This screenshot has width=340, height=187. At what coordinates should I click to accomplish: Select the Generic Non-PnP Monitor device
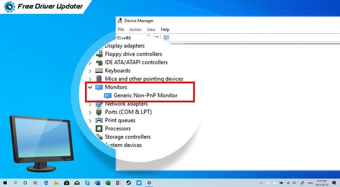pos(146,96)
